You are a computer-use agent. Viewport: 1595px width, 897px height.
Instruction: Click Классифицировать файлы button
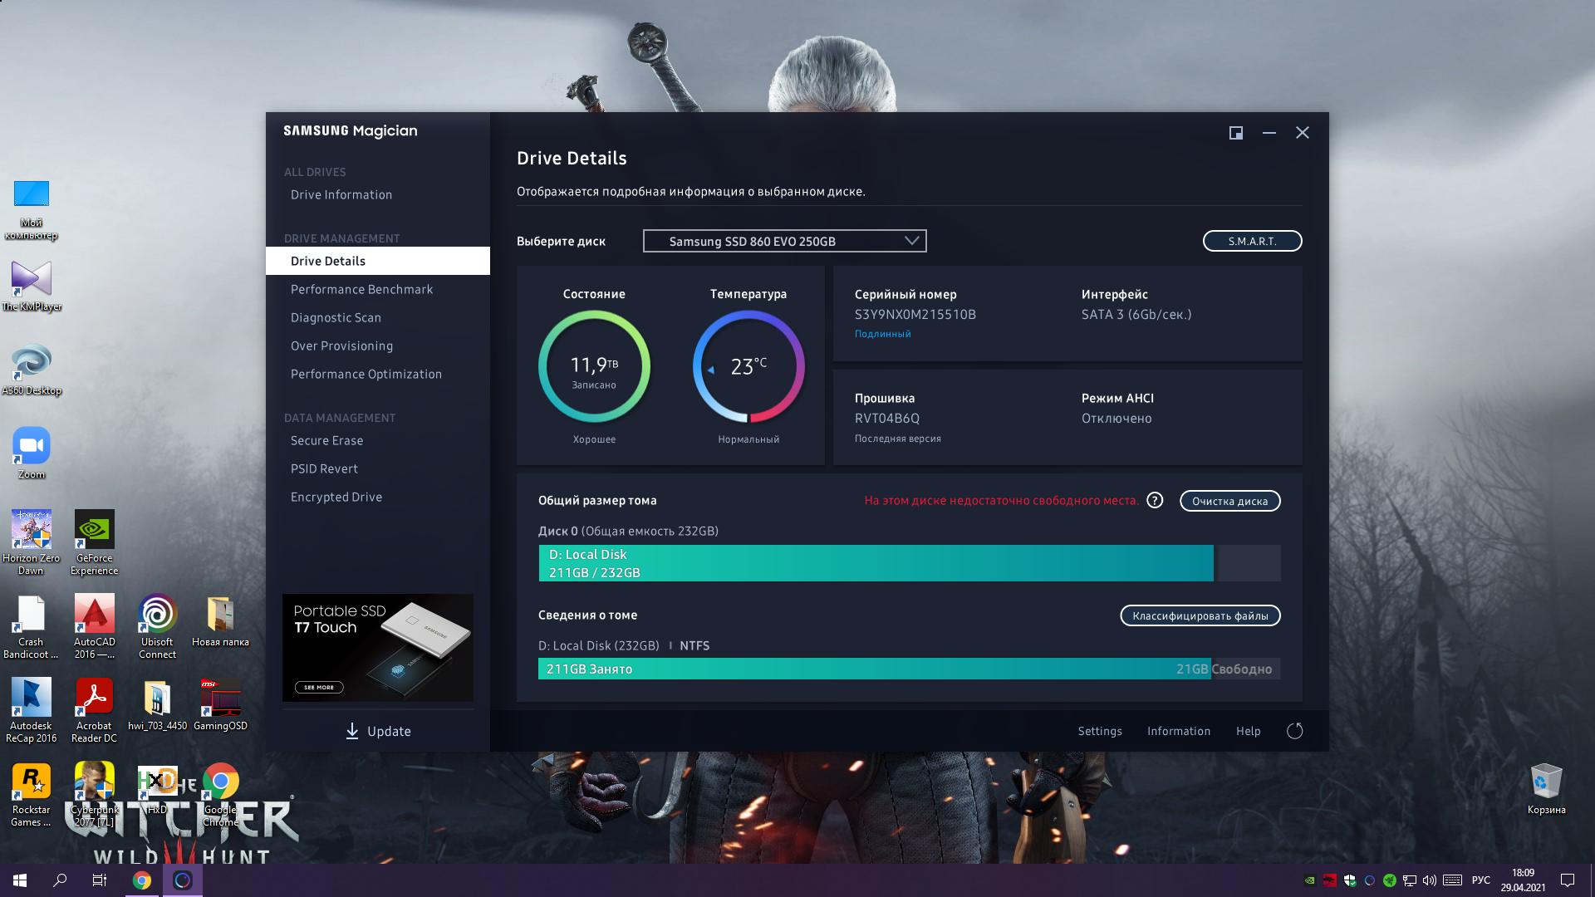click(1200, 615)
